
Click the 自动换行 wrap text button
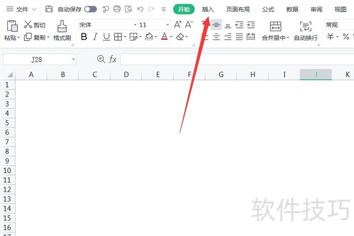(306, 31)
